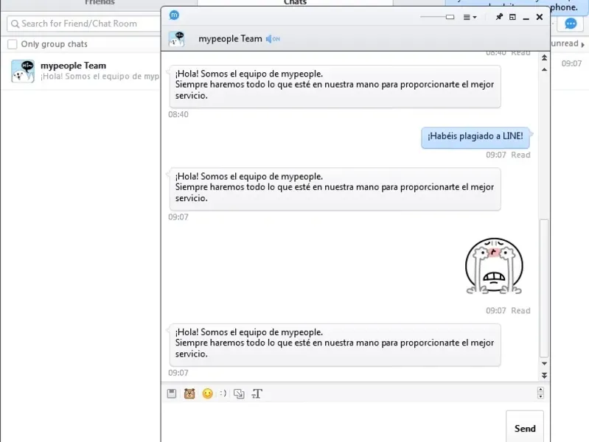Viewport: 589px width, 442px height.
Task: Open the chat options list dropdown
Action: [470, 17]
